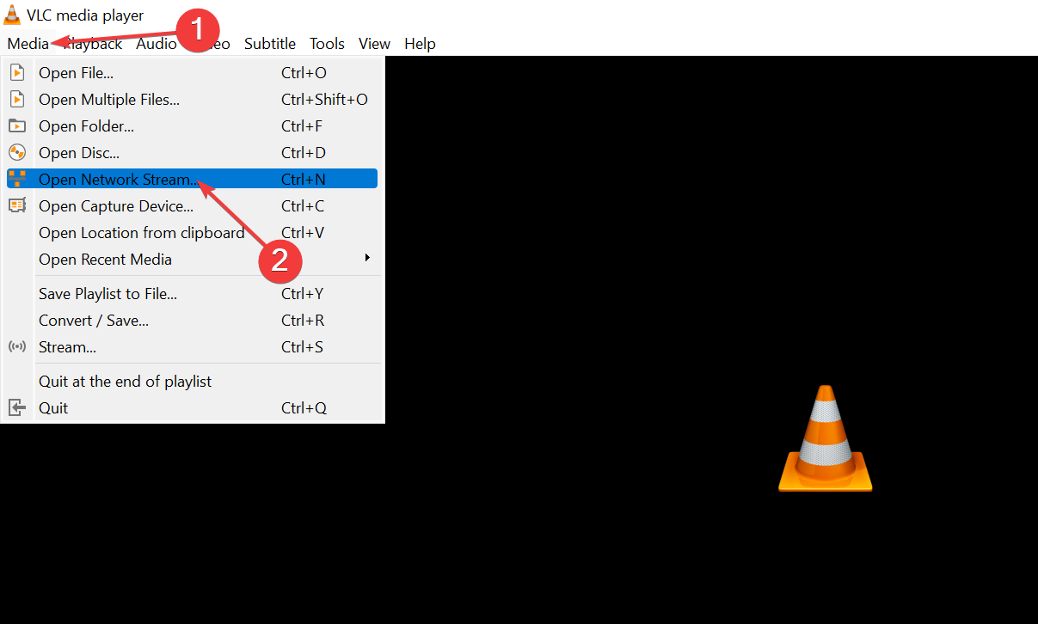1038x624 pixels.
Task: Click the Quit exit icon
Action: pos(17,408)
